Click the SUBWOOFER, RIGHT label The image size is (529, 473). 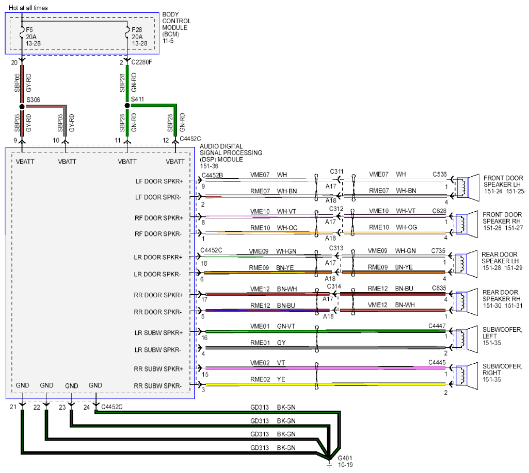click(x=502, y=369)
